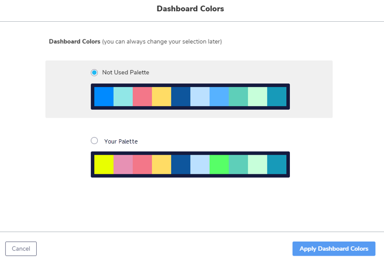The width and height of the screenshot is (384, 262).
Task: Select pale mint swatch in Your Palette
Action: pyautogui.click(x=257, y=165)
